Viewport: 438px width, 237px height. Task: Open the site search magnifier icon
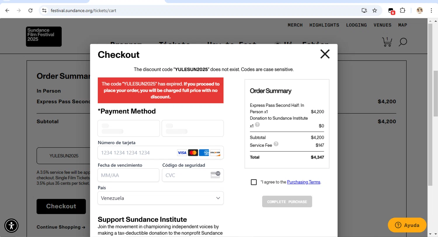403,42
